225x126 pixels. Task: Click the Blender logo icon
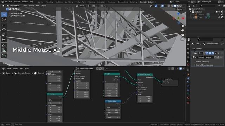(x=2, y=2)
